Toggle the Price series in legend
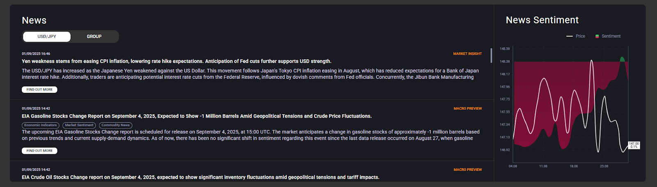Viewport: 657px width, 187px height. click(x=580, y=36)
